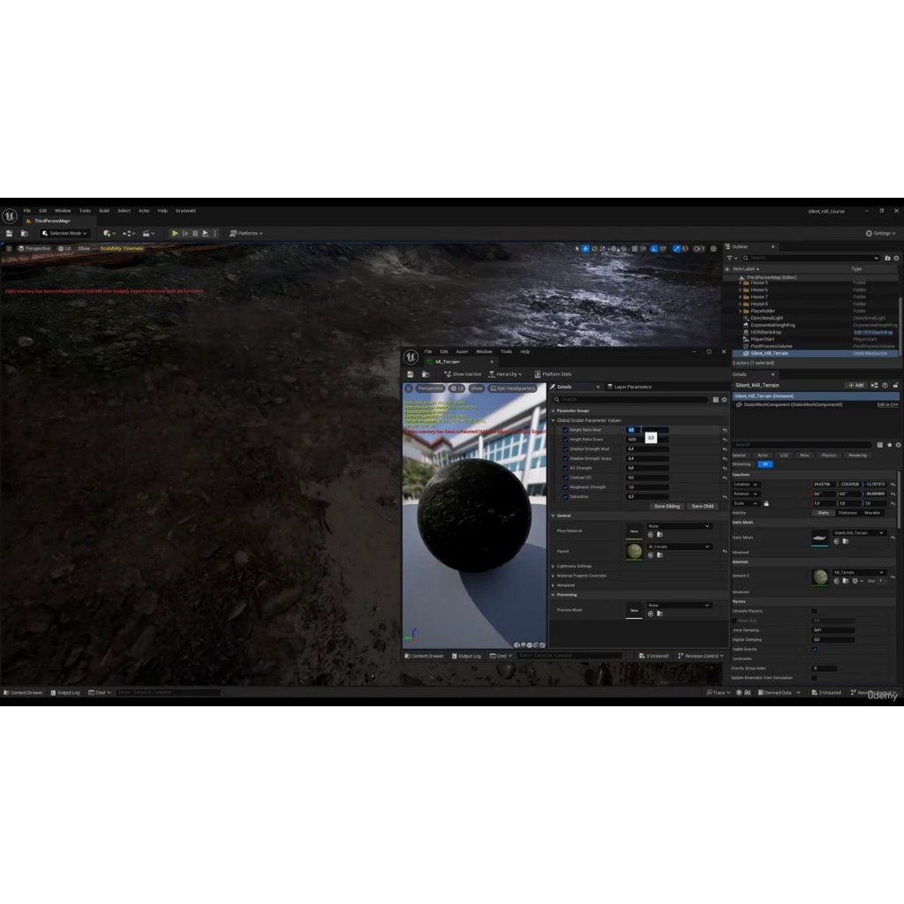Click the Add button in Details panel
904x904 pixels.
click(855, 386)
